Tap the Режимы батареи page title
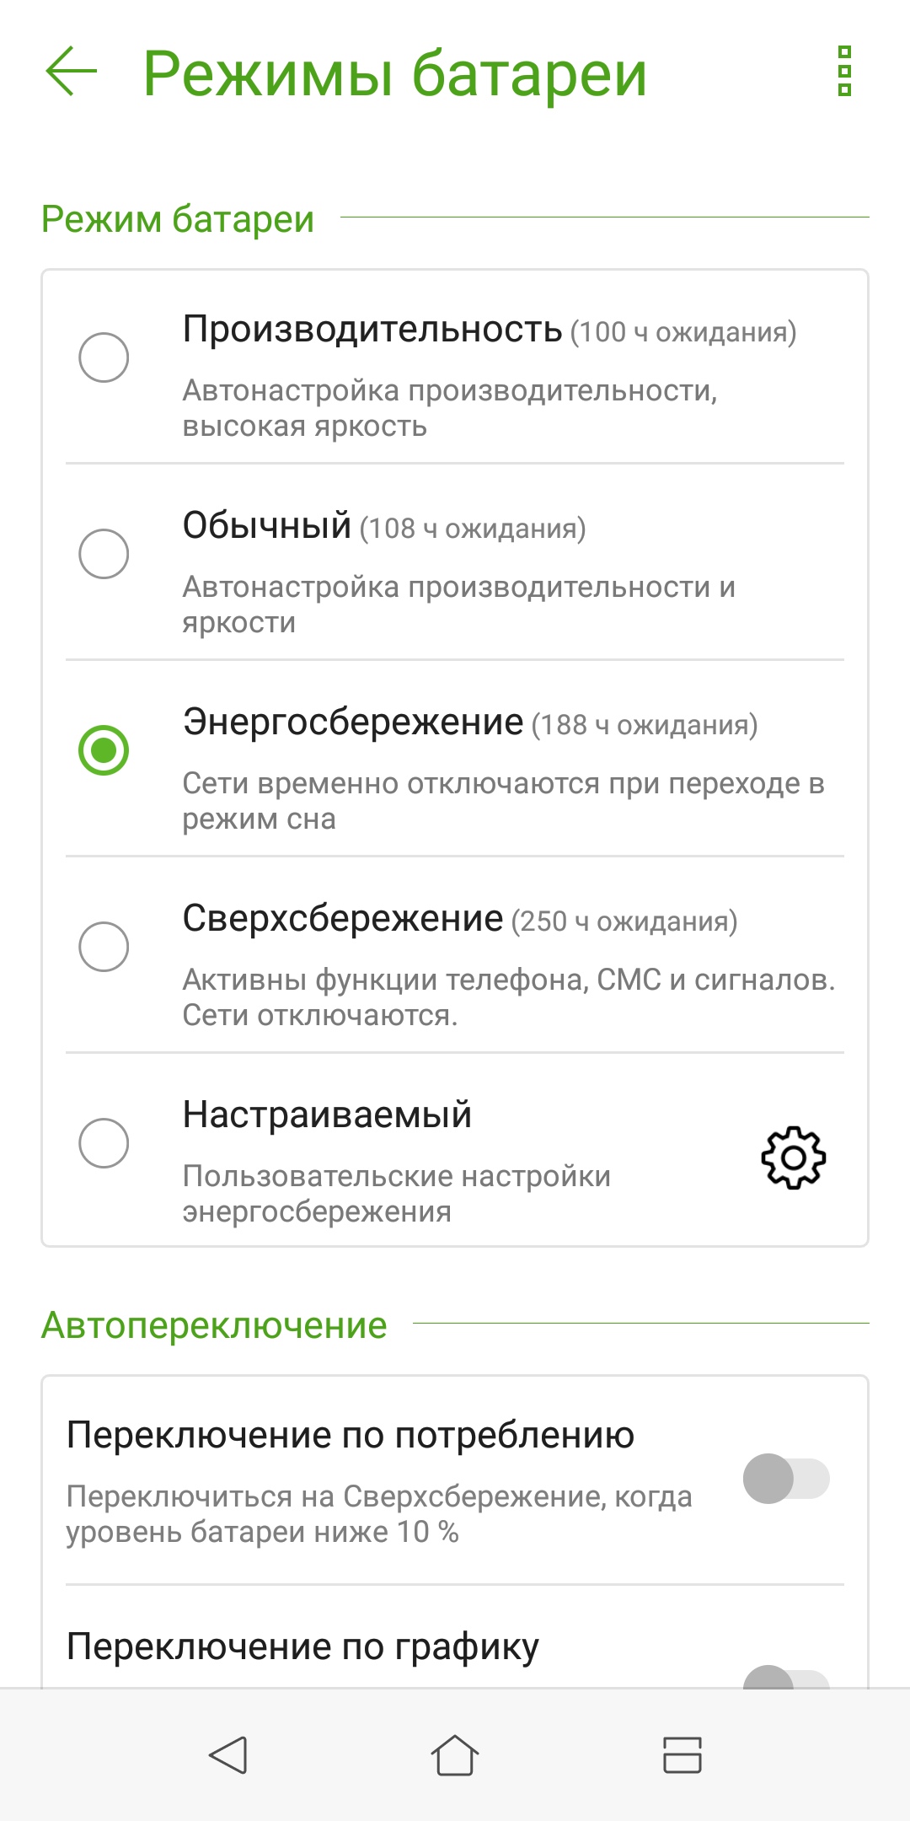This screenshot has height=1821, width=910. pyautogui.click(x=394, y=74)
